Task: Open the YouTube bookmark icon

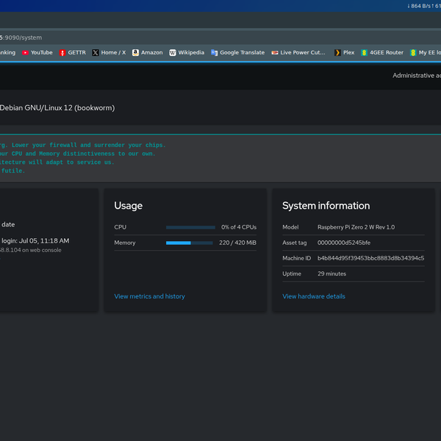Action: [26, 53]
